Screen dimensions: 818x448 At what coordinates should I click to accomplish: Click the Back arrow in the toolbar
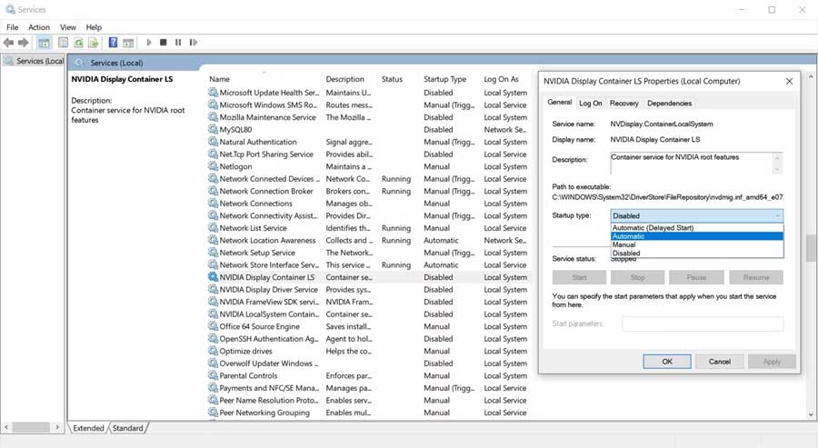tap(9, 43)
